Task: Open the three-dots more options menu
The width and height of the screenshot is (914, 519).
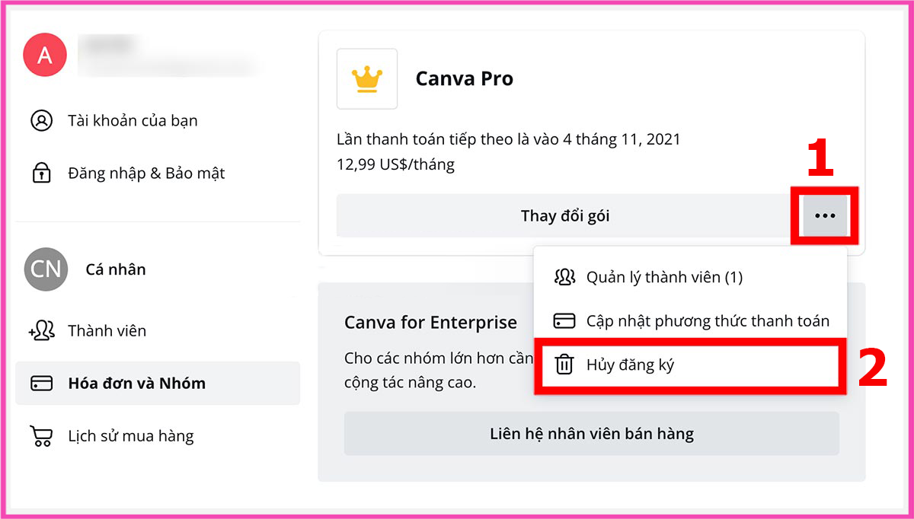Action: point(825,216)
